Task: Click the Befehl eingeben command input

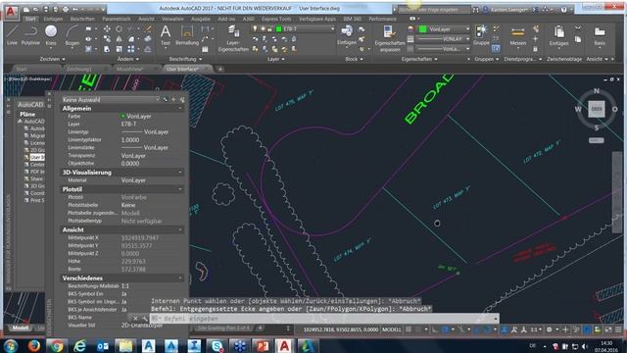Action: point(324,319)
